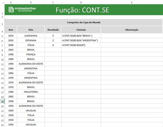This screenshot has height=127, width=163.
Task: Click the select-all corner triangle
Action: coord(3,3)
